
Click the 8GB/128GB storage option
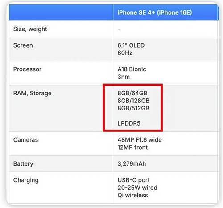(x=133, y=101)
